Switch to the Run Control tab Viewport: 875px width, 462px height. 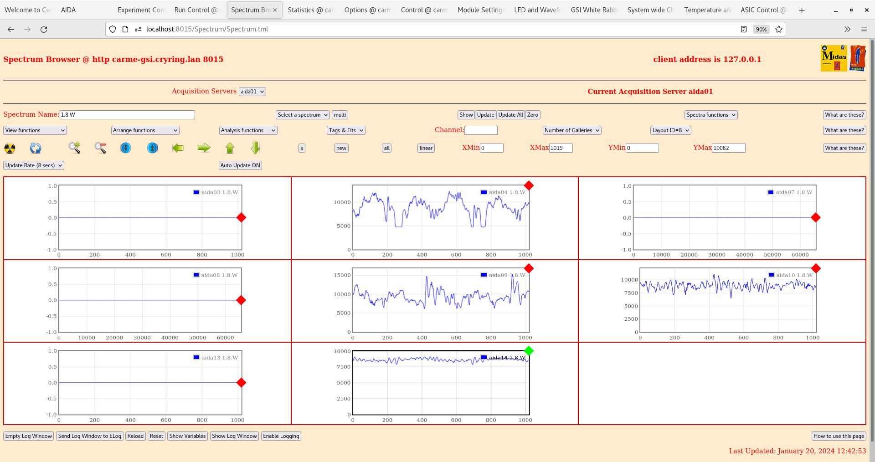point(197,10)
